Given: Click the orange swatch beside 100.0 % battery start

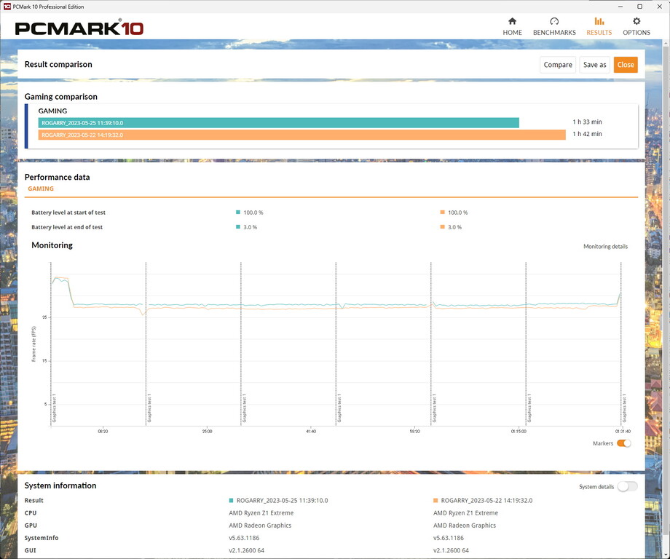Looking at the screenshot, I should click(x=442, y=213).
